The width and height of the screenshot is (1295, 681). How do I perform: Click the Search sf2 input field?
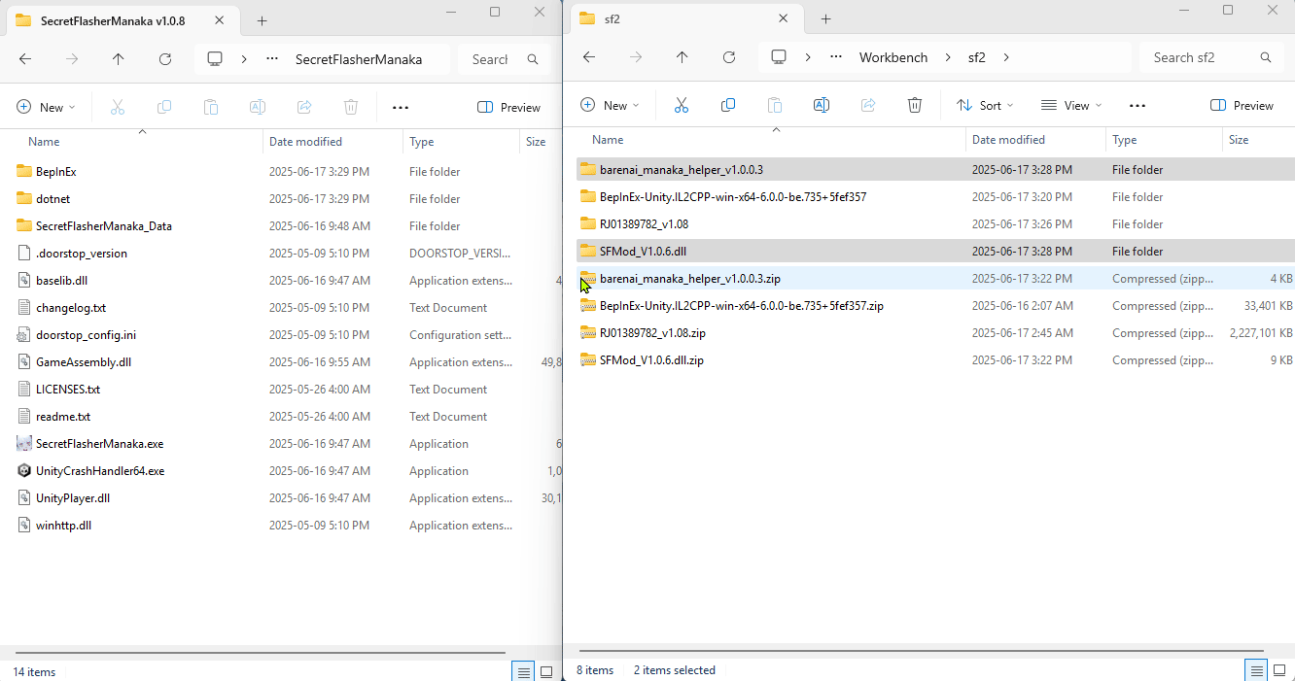point(1201,57)
